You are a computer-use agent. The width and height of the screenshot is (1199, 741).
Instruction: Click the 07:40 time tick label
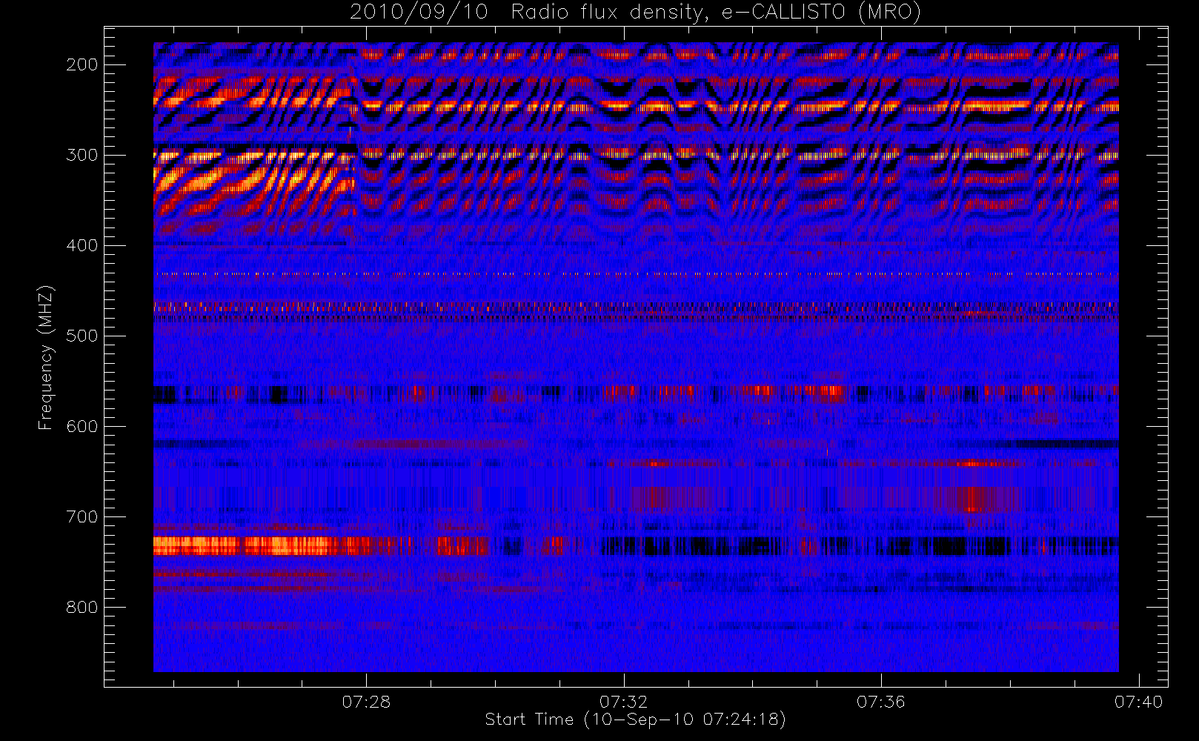[x=1138, y=701]
